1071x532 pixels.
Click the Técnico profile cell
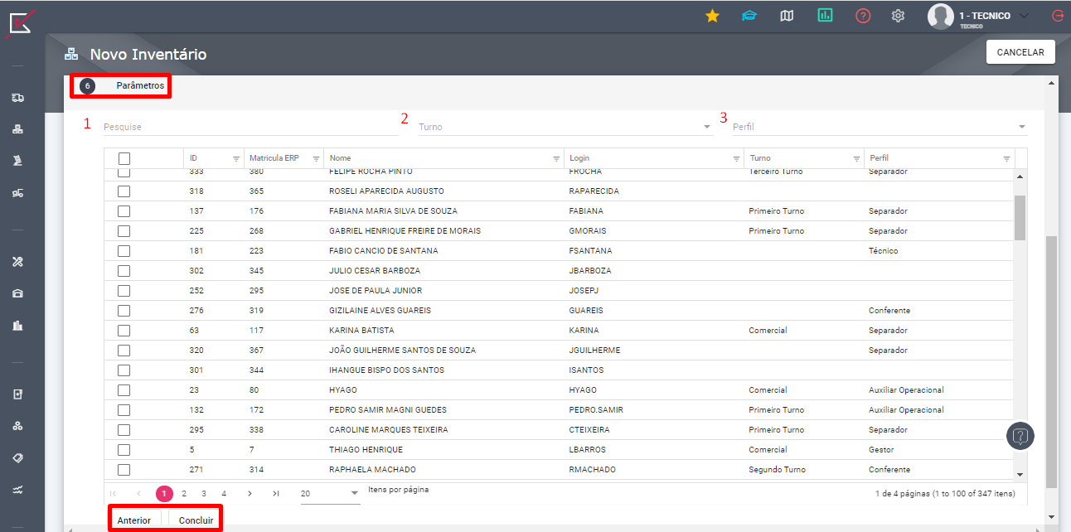point(884,251)
